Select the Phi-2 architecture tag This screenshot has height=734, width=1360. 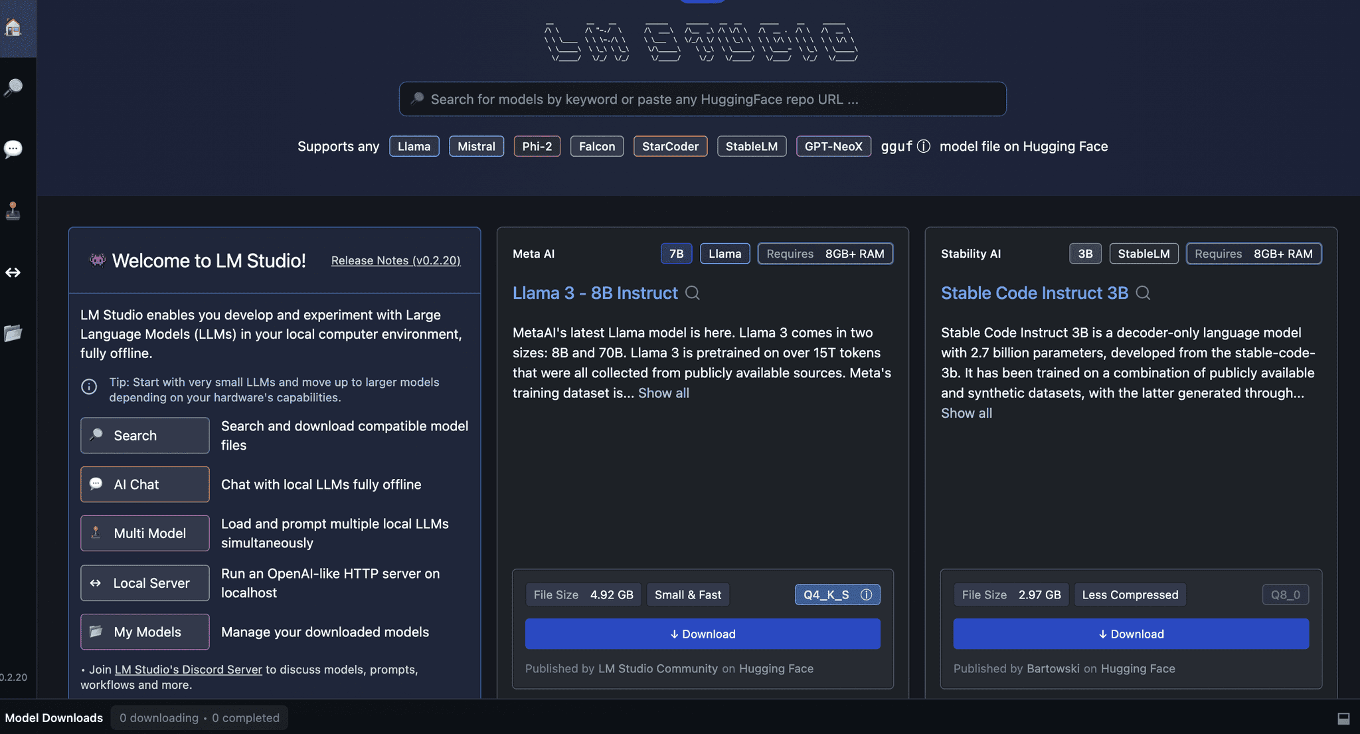coord(537,146)
